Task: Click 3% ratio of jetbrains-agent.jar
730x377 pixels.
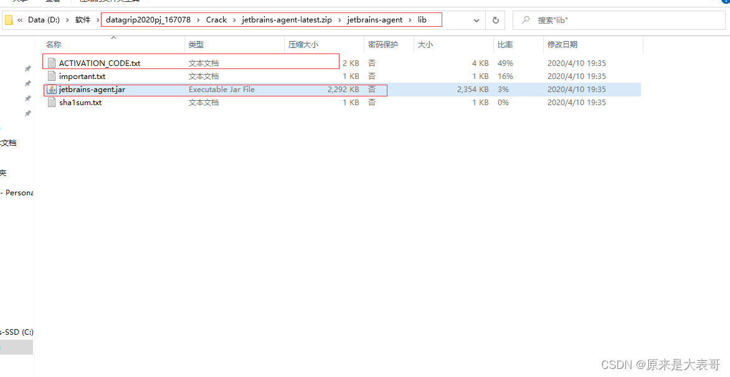Action: [503, 89]
